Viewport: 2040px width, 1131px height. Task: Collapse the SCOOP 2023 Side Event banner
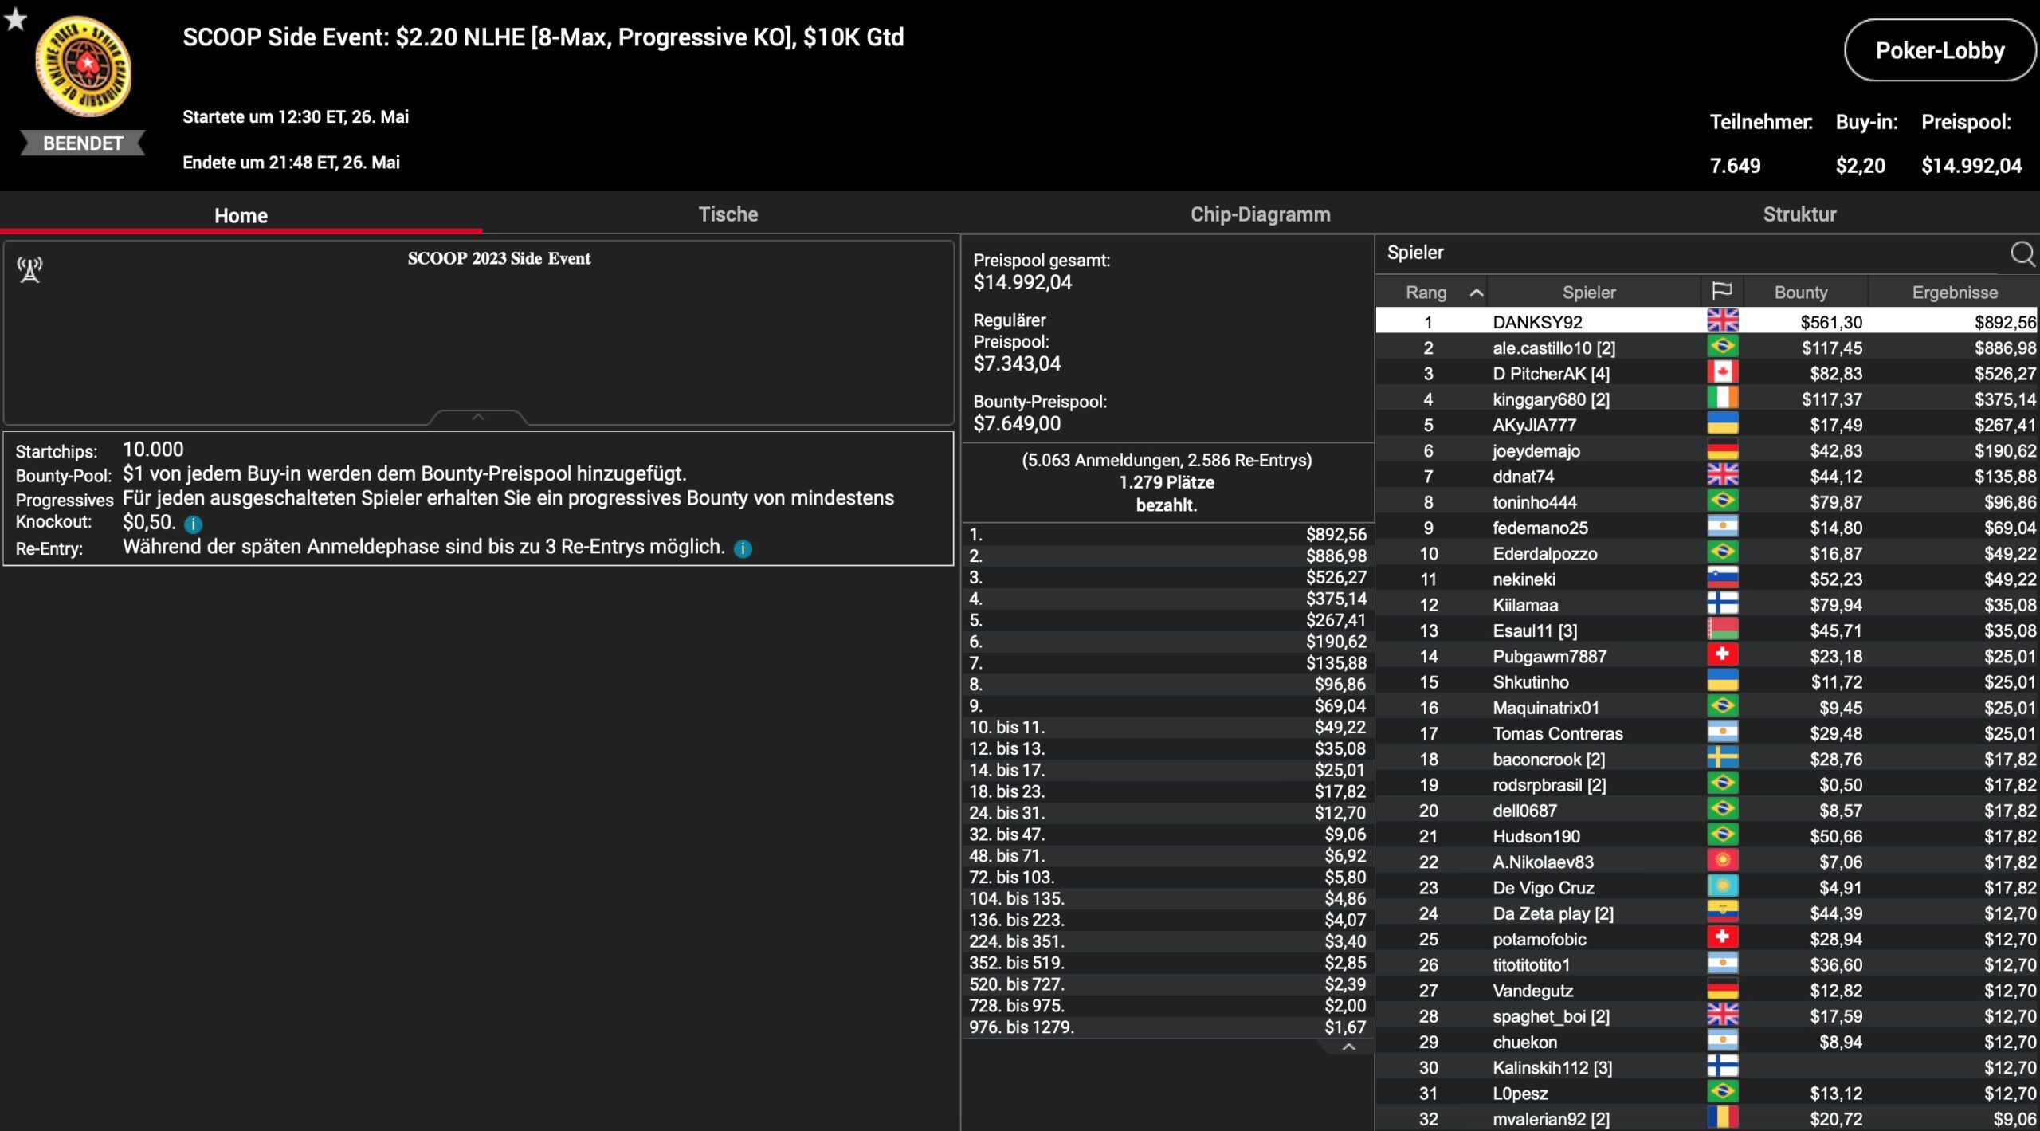point(478,417)
